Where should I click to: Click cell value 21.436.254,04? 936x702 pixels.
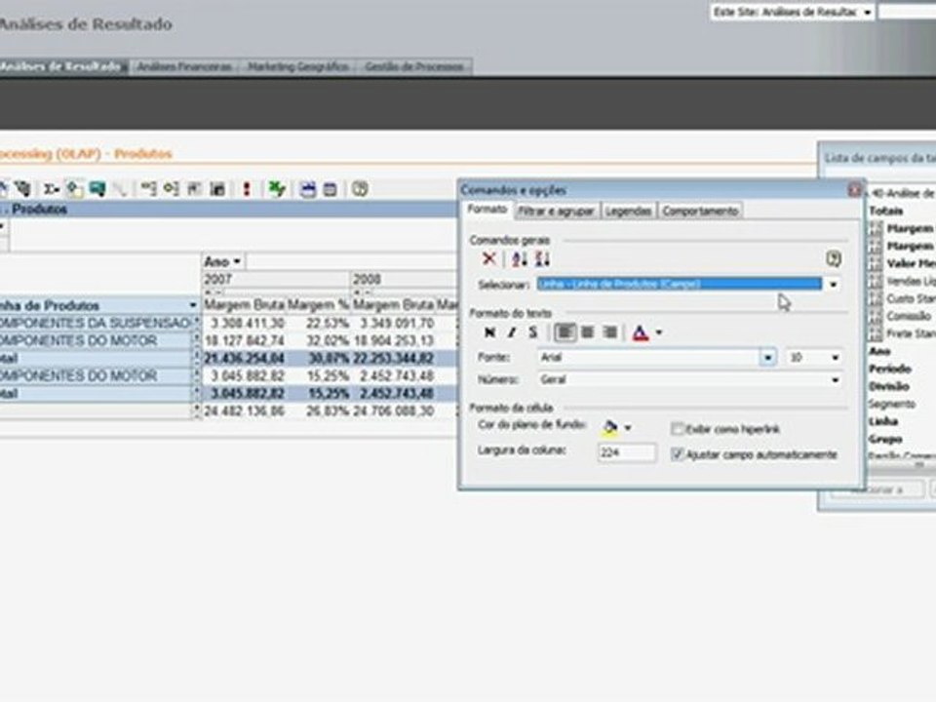point(244,358)
